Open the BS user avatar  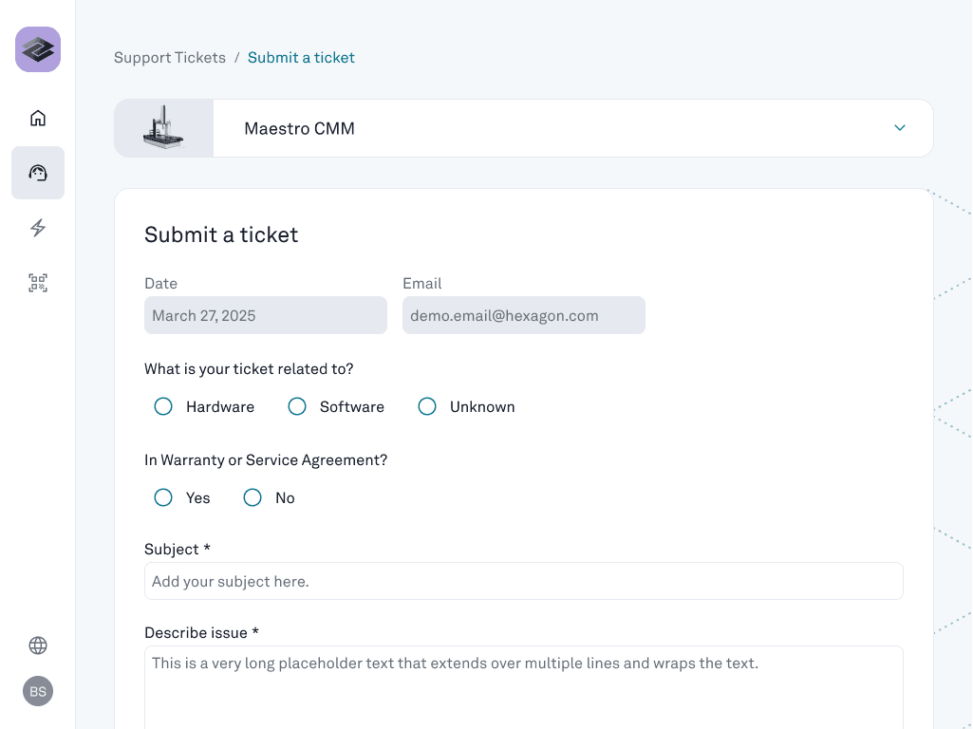38,691
